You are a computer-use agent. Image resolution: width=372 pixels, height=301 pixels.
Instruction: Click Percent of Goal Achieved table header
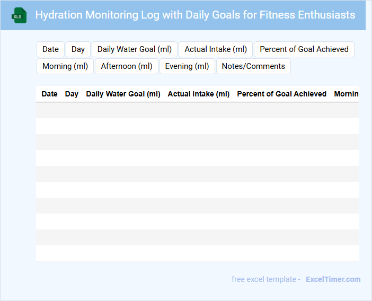click(x=281, y=94)
